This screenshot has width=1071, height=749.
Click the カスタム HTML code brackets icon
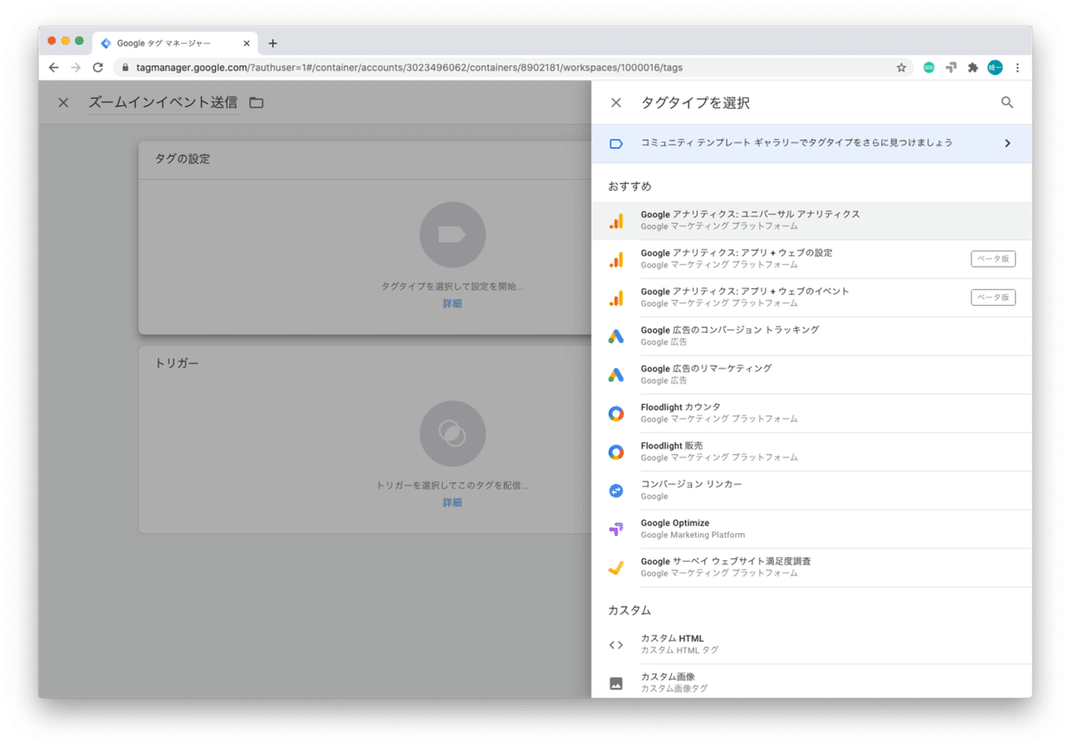(616, 646)
